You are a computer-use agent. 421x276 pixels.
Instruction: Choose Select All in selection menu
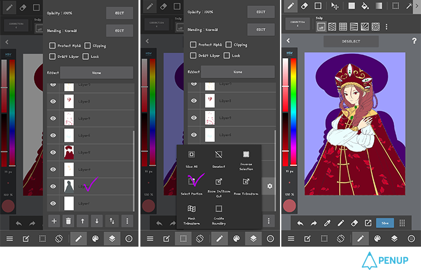coord(192,159)
